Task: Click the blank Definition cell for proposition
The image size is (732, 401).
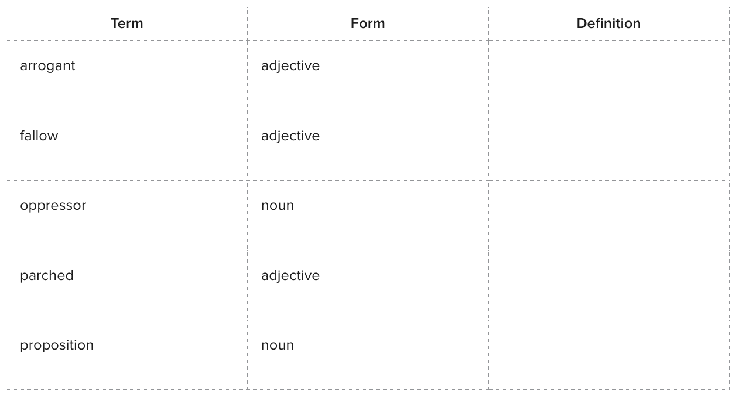Action: tap(609, 355)
